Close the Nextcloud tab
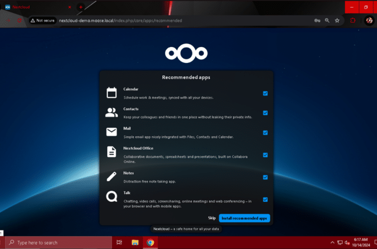 point(70,7)
